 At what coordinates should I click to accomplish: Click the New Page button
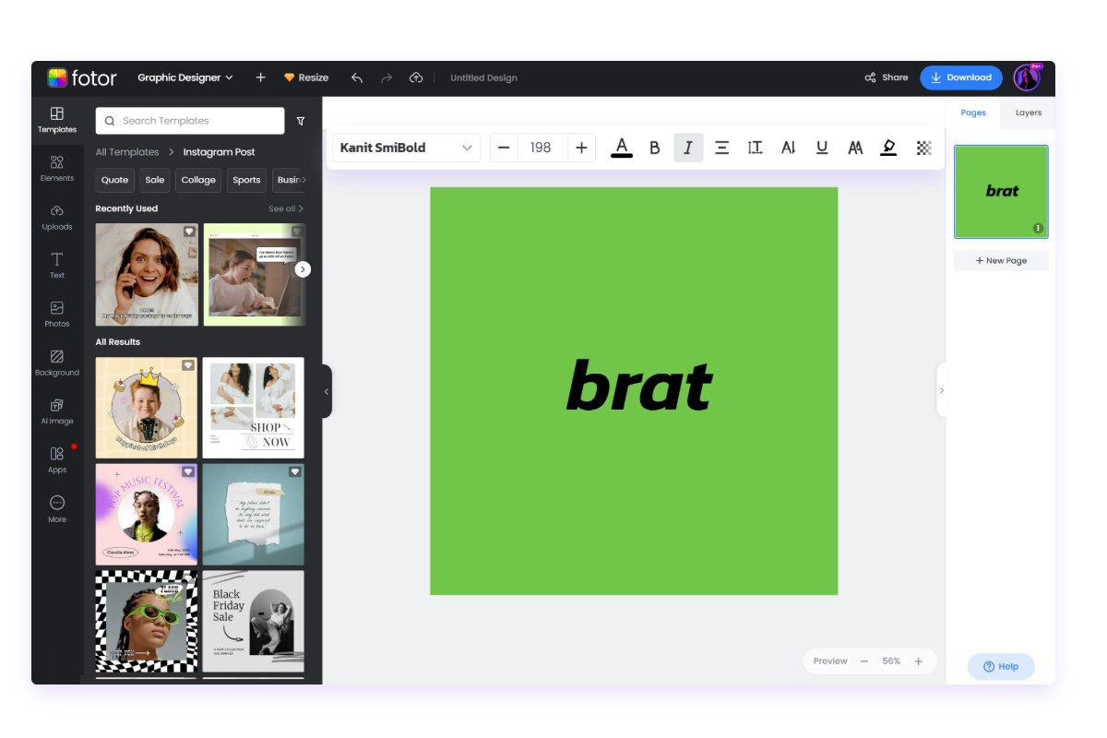point(1001,261)
